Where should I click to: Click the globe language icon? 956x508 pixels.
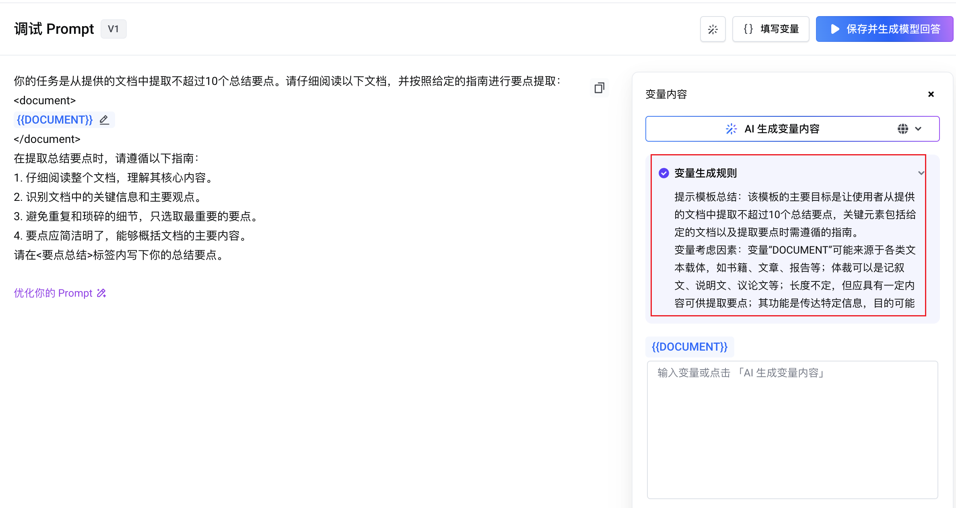902,129
